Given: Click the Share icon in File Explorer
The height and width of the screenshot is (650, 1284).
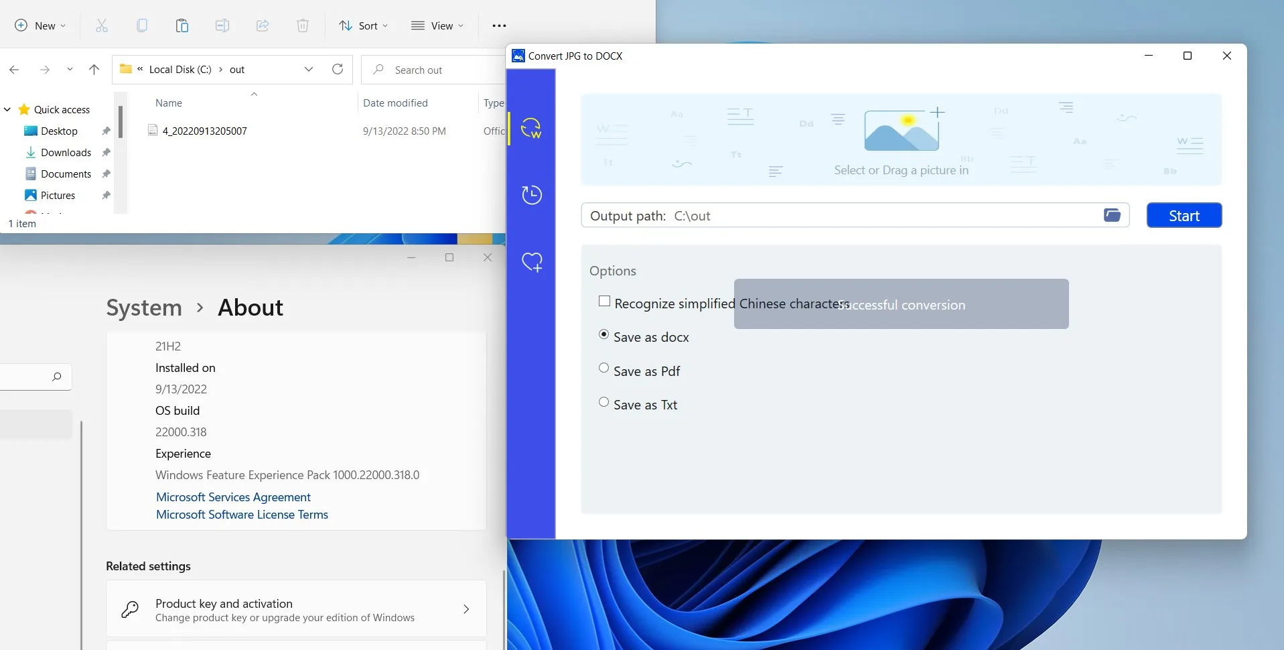Looking at the screenshot, I should click(263, 25).
